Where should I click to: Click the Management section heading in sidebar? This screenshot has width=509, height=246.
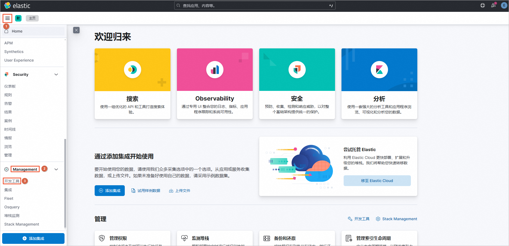(x=25, y=169)
